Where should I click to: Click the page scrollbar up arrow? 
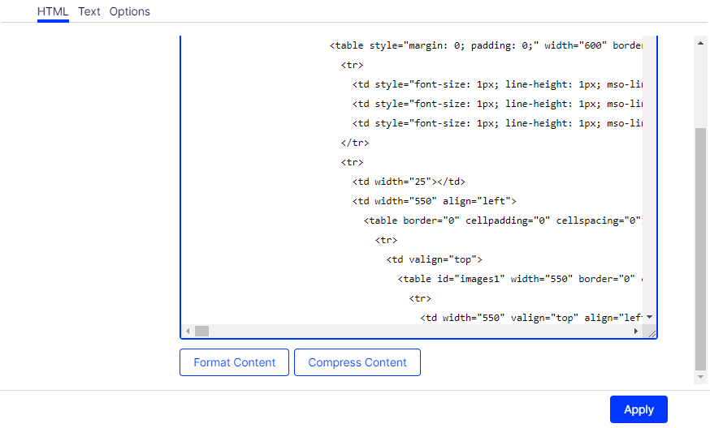700,44
